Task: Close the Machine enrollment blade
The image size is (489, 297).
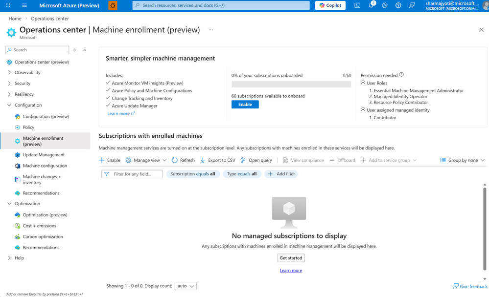Action: pos(481,30)
